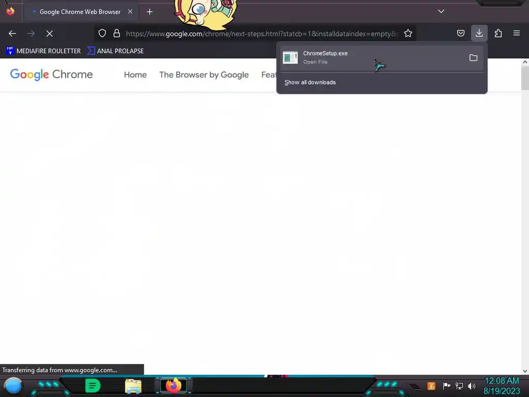
Task: Click the scrollbar up arrow
Action: pos(525,62)
